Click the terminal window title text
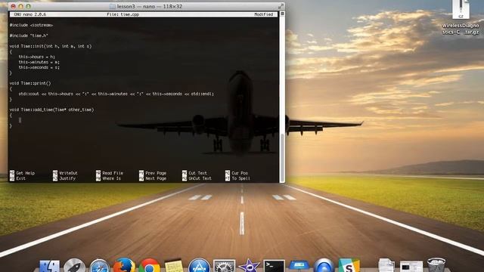484x272 pixels. coord(150,6)
